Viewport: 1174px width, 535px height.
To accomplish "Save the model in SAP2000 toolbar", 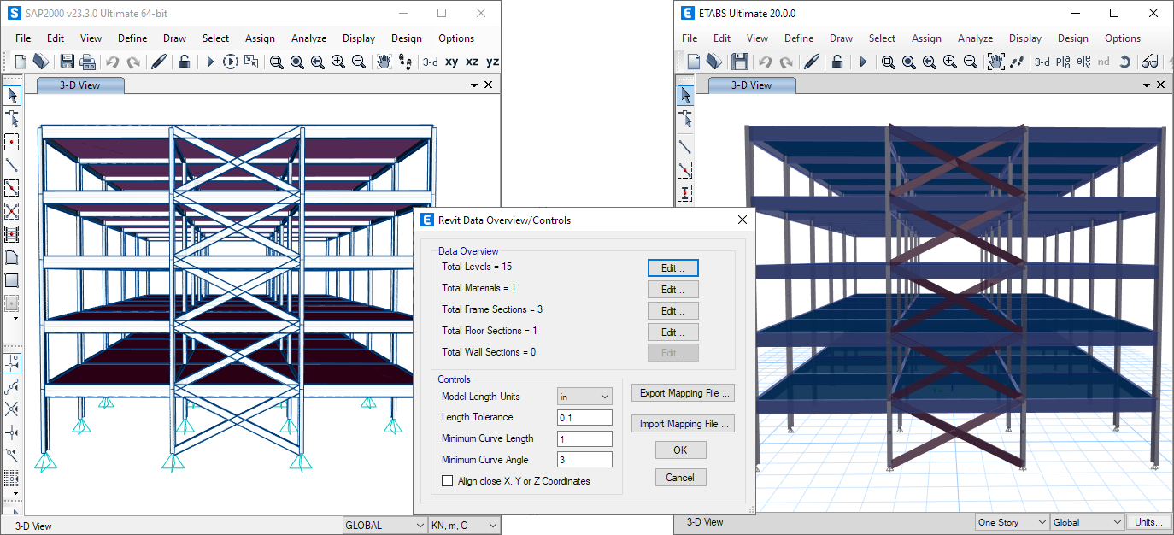I will coord(68,62).
